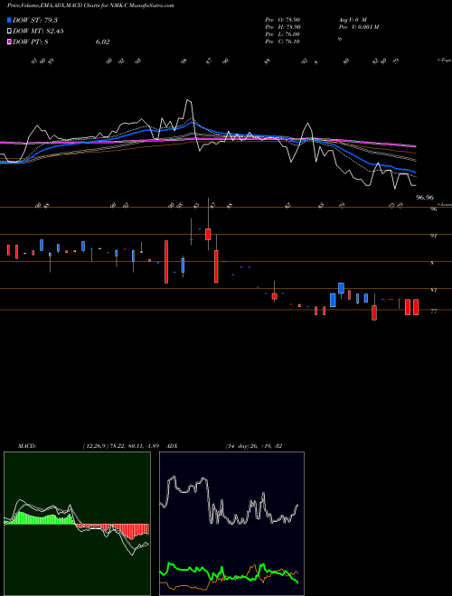
Task: Click the 96 price axis label
Action: [433, 210]
